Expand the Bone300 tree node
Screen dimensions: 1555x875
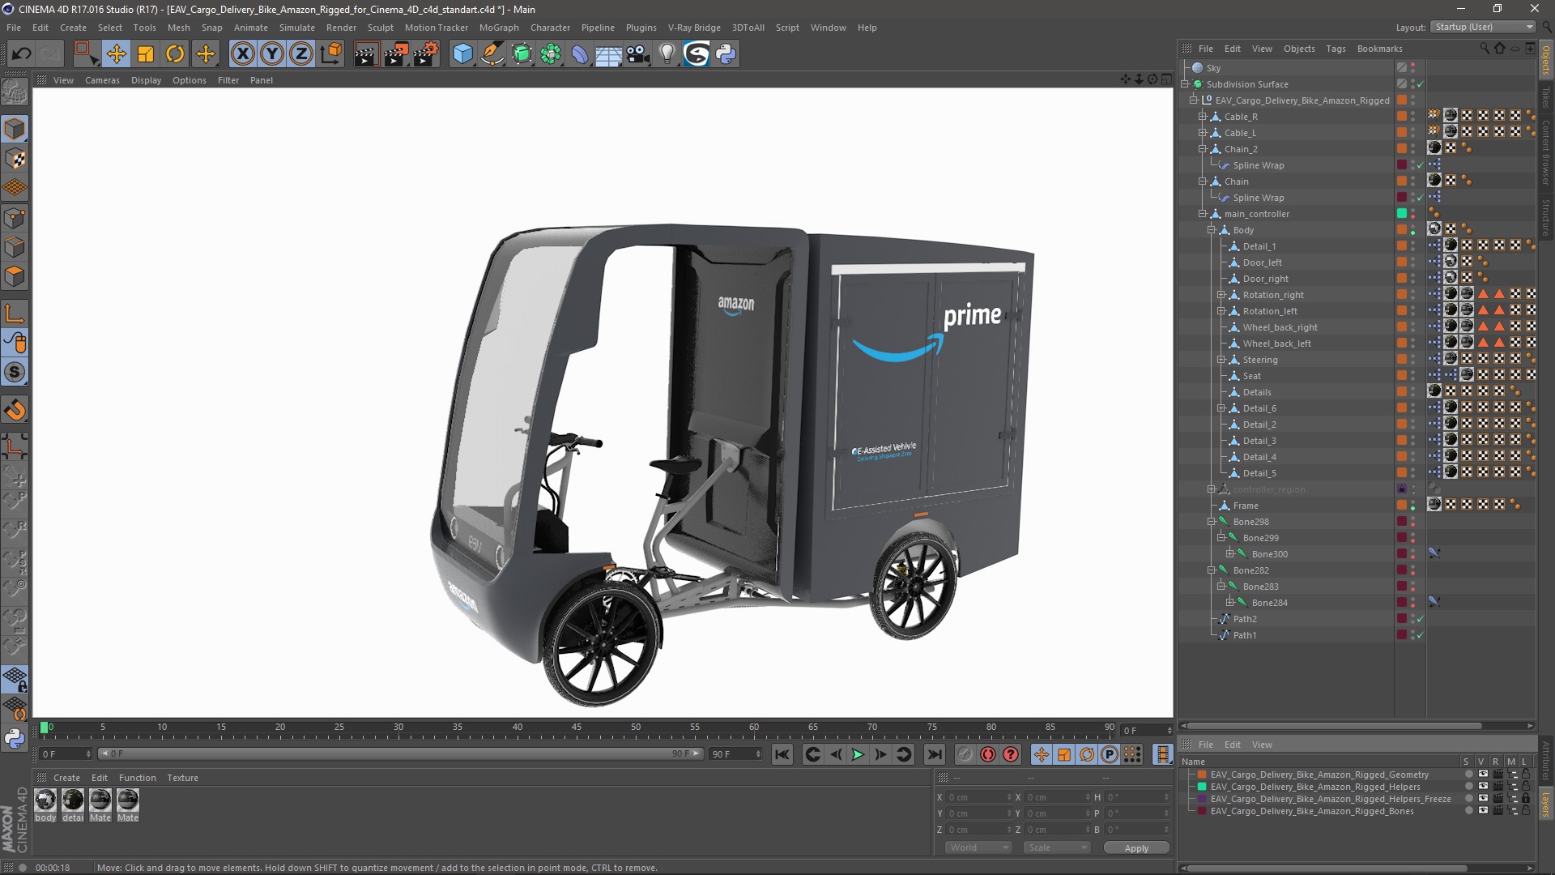coord(1230,554)
